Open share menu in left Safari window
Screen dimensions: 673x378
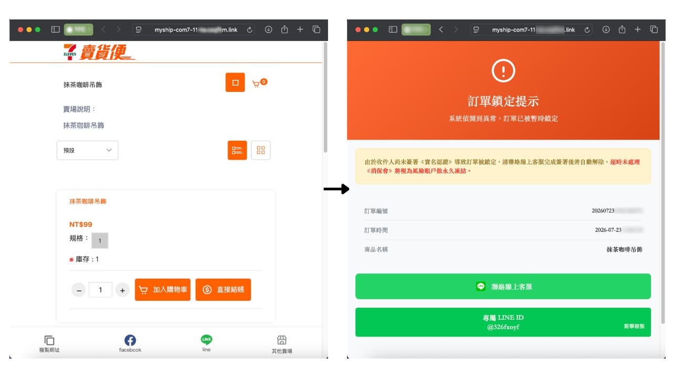284,29
